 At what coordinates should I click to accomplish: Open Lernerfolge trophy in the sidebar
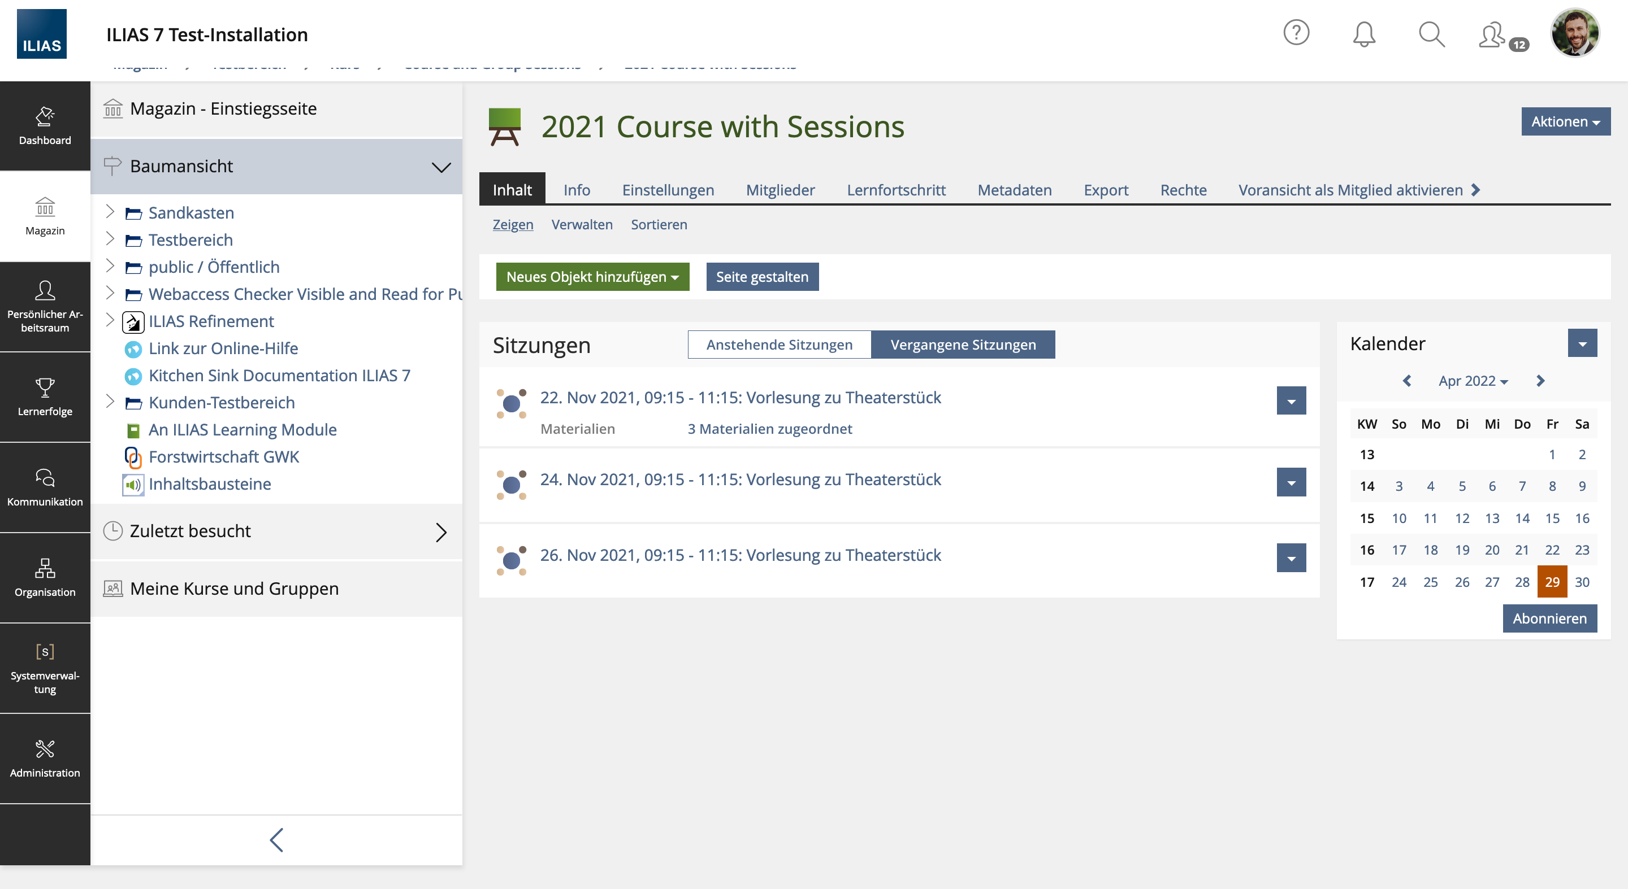click(x=45, y=396)
